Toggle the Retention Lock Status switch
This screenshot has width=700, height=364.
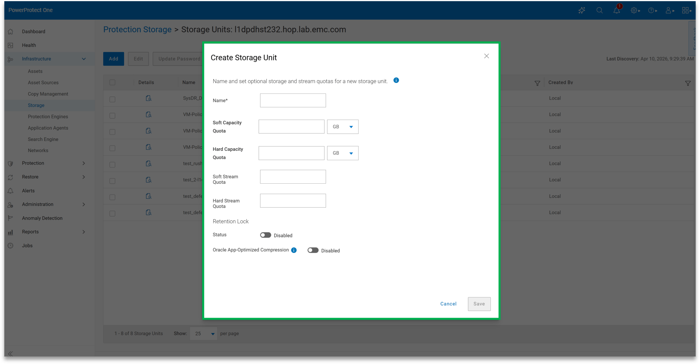point(265,235)
